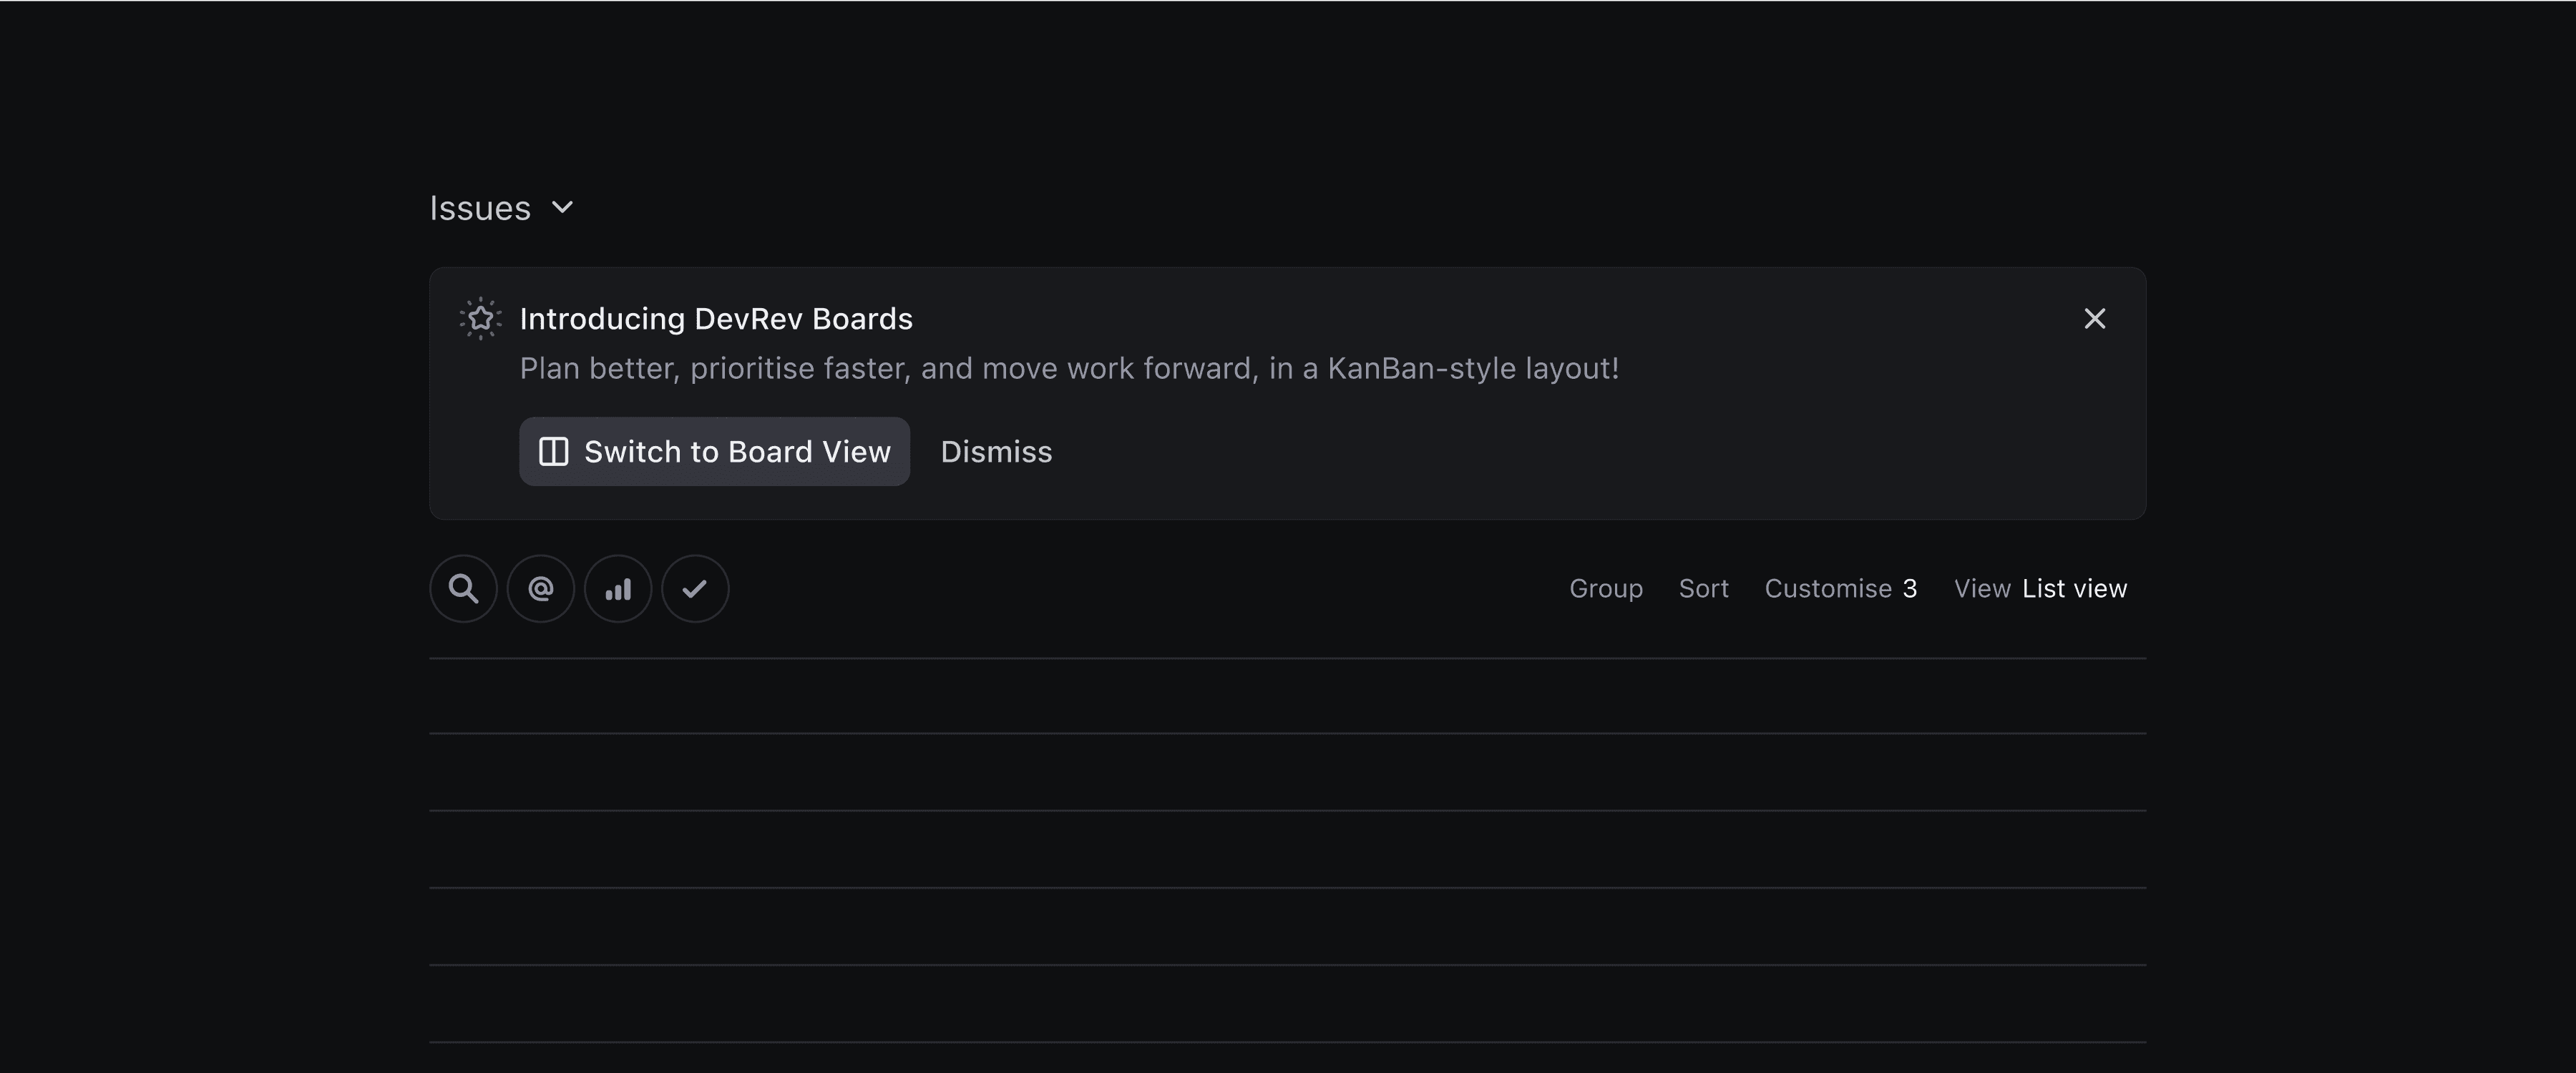
Task: Open the search filter magnifier icon
Action: pyautogui.click(x=463, y=588)
